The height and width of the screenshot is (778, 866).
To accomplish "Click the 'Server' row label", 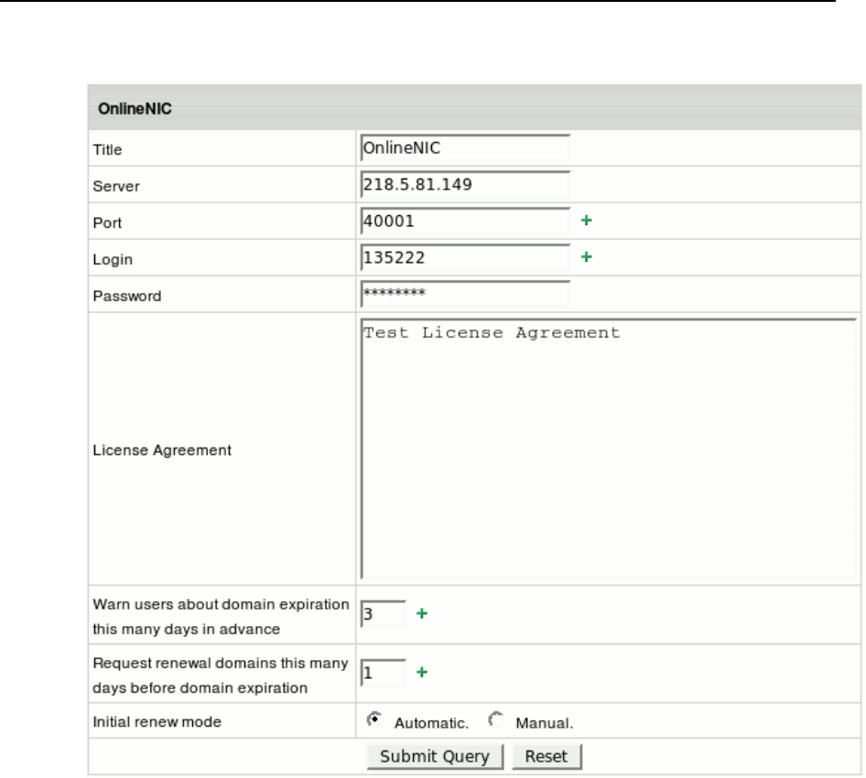I will 116,186.
